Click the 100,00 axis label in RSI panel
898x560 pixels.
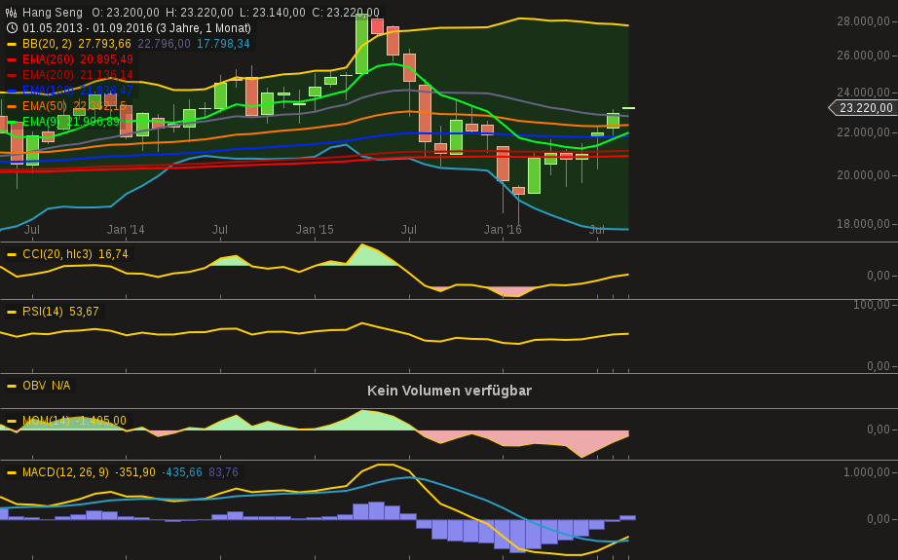[x=872, y=305]
